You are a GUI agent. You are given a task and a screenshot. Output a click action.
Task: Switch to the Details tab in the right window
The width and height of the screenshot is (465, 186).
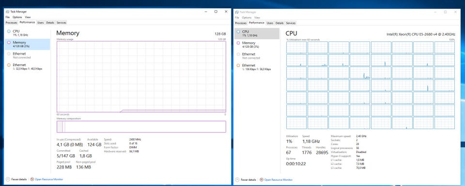point(279,23)
